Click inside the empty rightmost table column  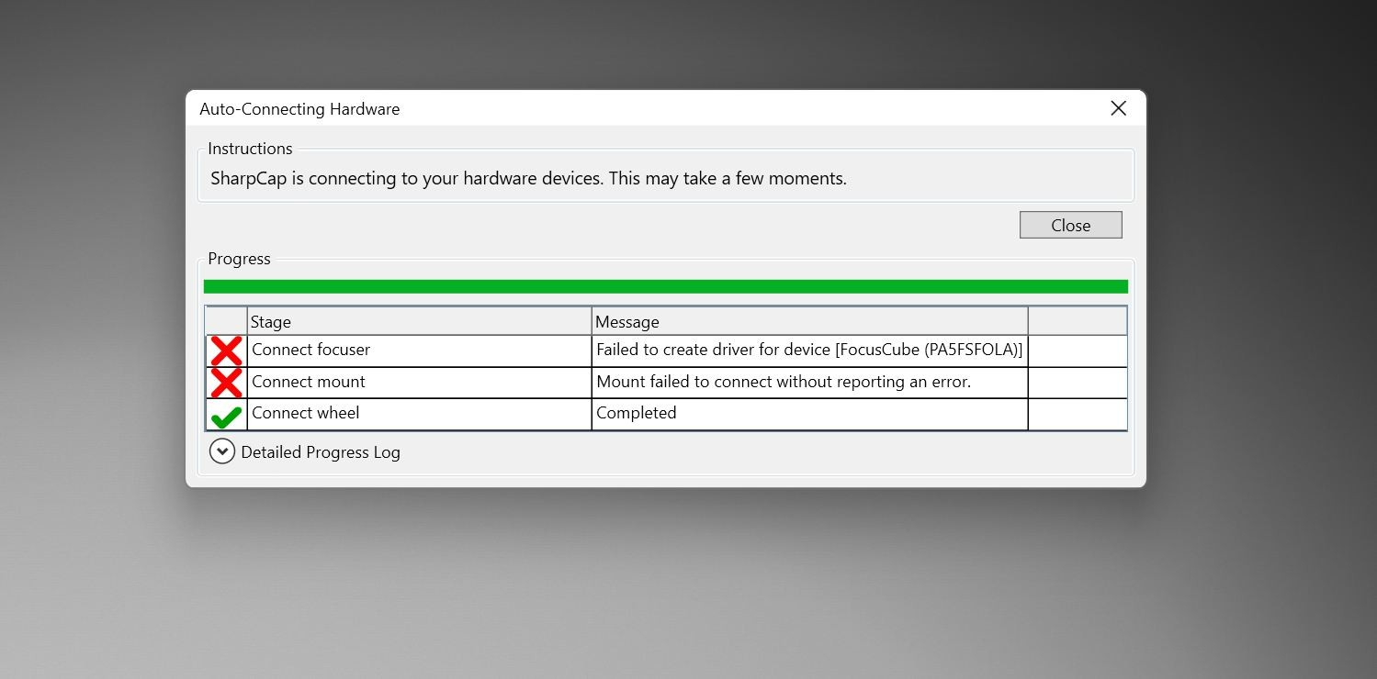(x=1077, y=382)
